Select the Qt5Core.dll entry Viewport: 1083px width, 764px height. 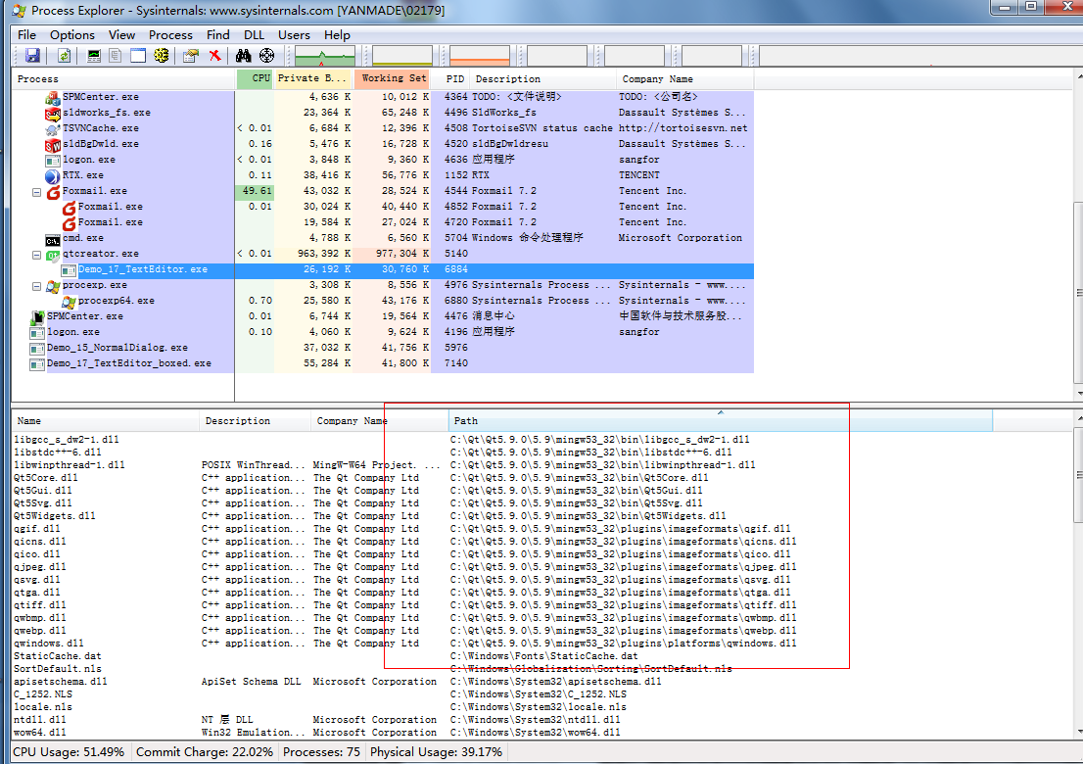46,478
